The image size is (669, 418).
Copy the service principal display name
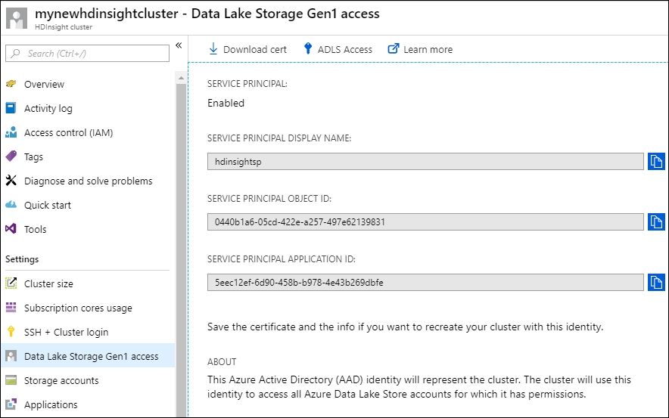pos(656,162)
